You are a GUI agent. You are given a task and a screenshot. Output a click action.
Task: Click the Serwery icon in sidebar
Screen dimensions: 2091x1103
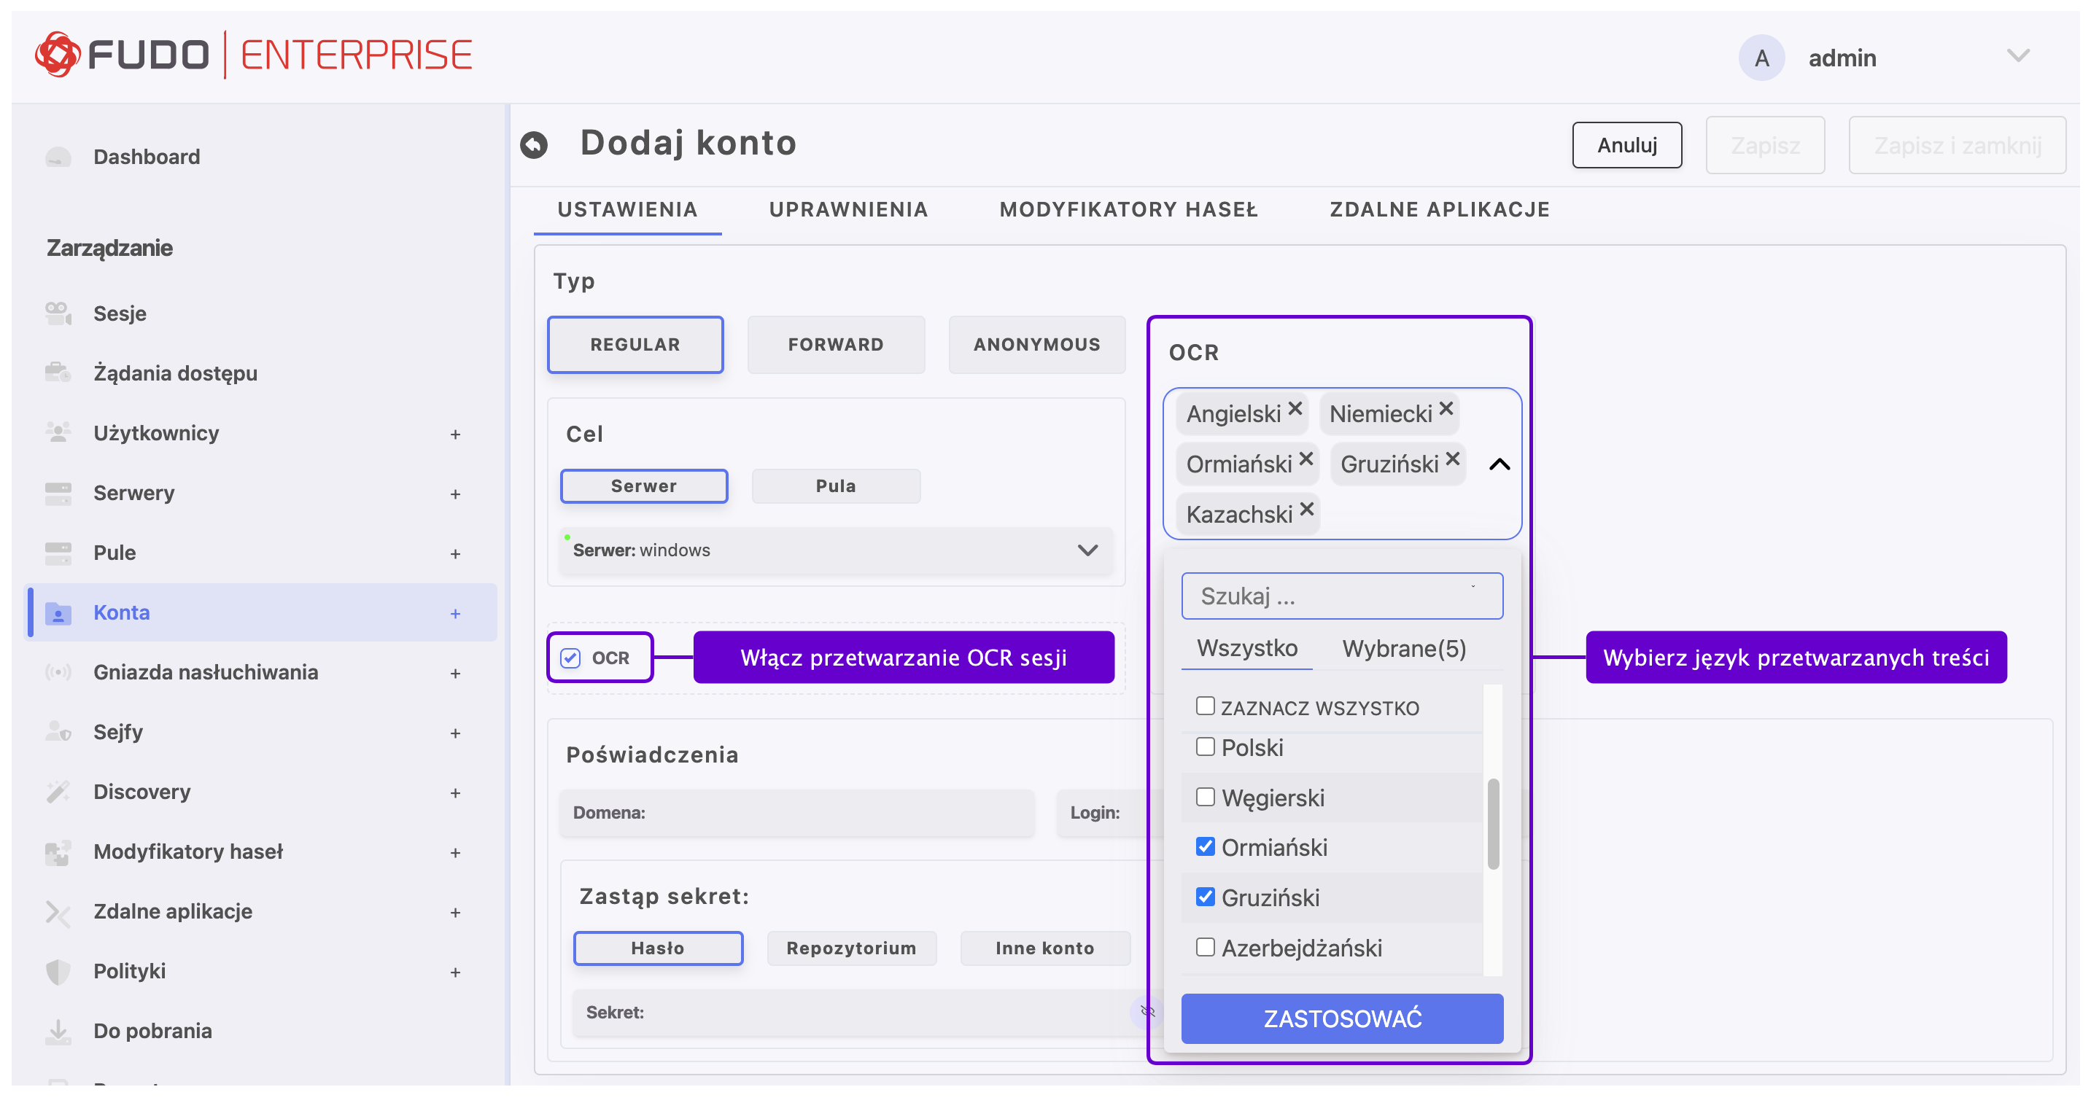[x=58, y=493]
